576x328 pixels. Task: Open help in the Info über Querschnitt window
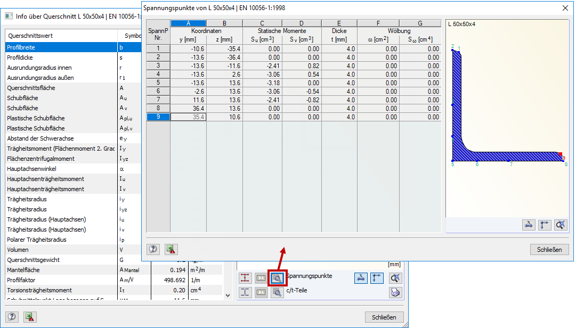[x=12, y=317]
